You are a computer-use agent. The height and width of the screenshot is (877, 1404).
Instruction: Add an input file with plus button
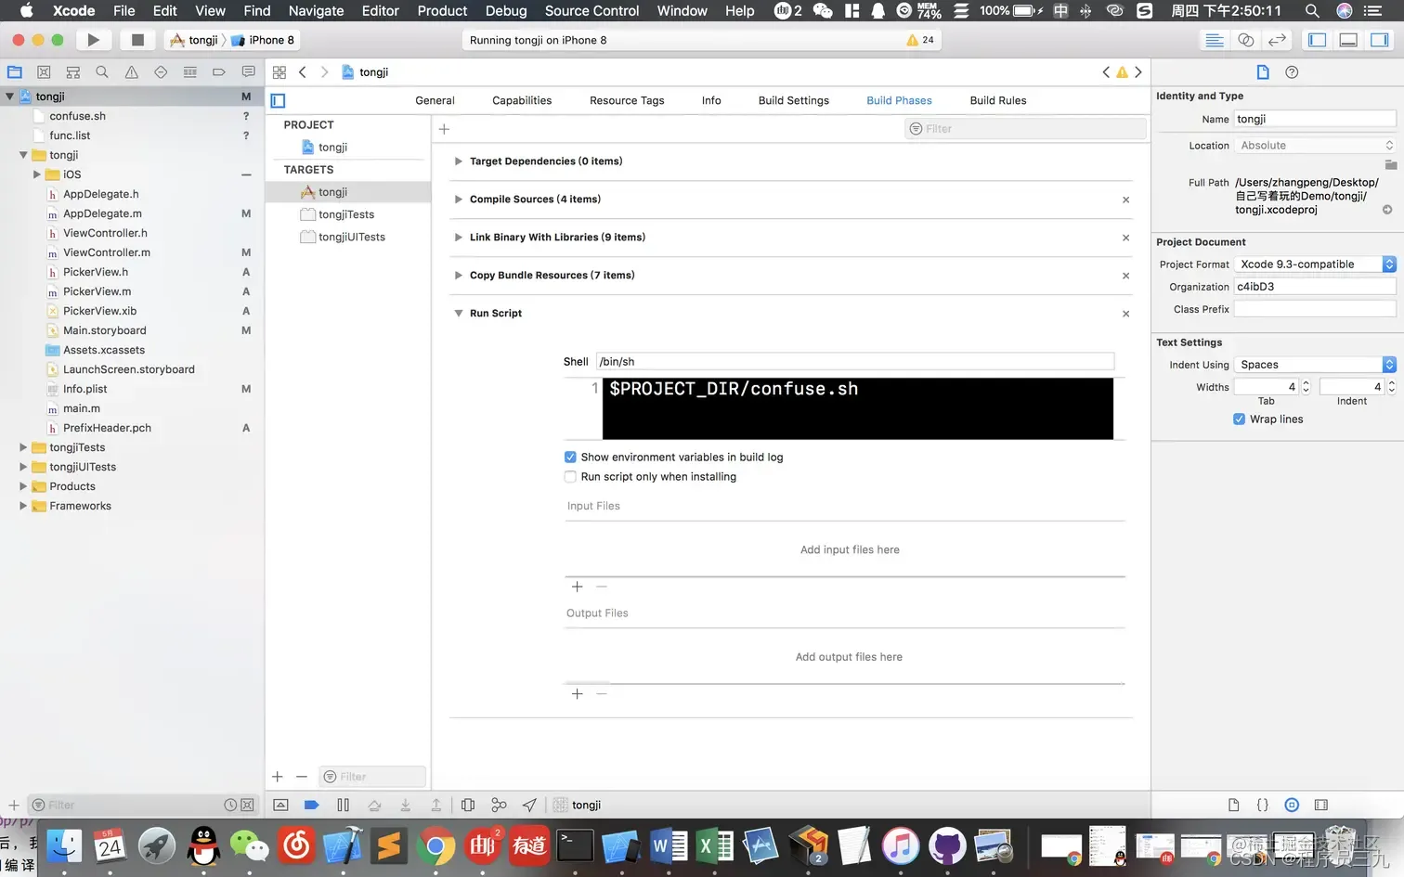577,587
